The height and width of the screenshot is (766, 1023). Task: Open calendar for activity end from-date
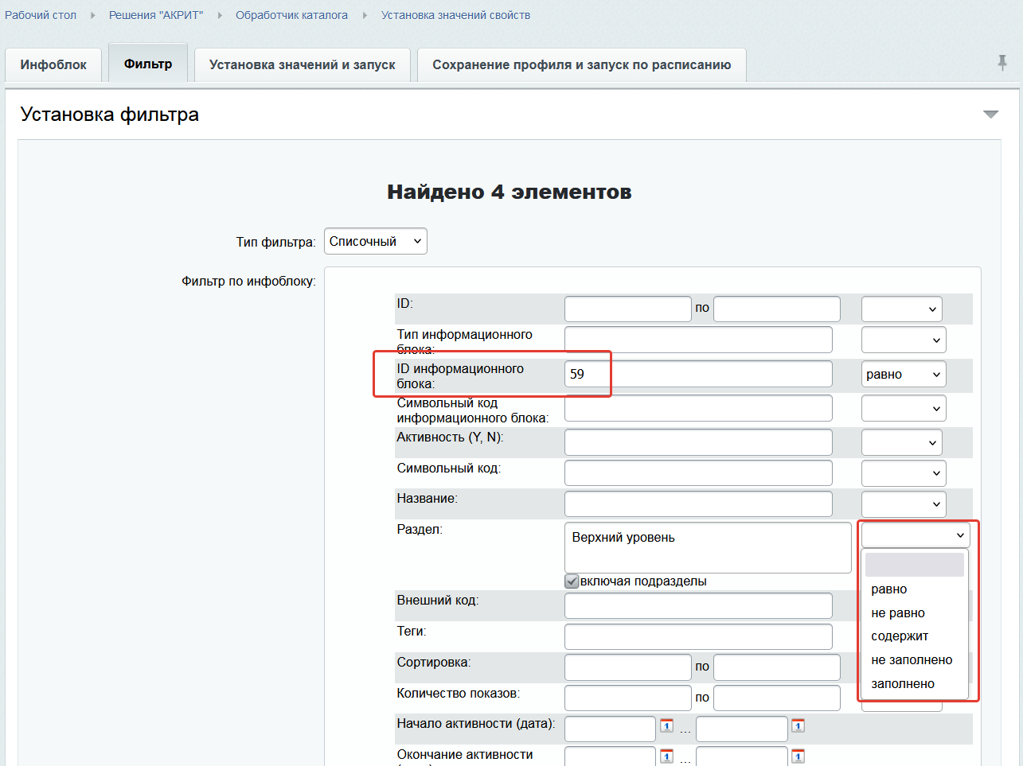pos(666,756)
